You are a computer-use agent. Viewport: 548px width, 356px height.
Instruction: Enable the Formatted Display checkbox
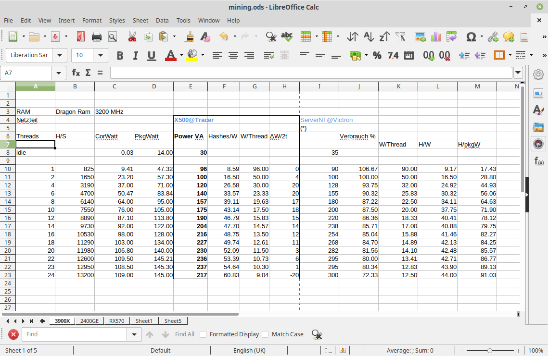203,334
